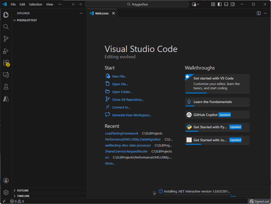
Task: Open Get Started with Jupyter walkthrough
Action: point(217,140)
